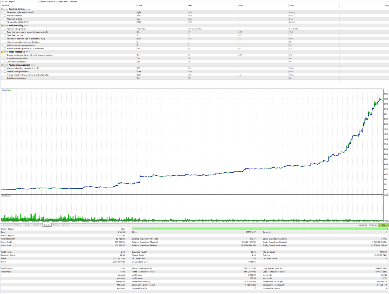Viewport: 389px width, 294px height.
Task: Click the folder icon beside Trade Protection
Action: click(2, 52)
